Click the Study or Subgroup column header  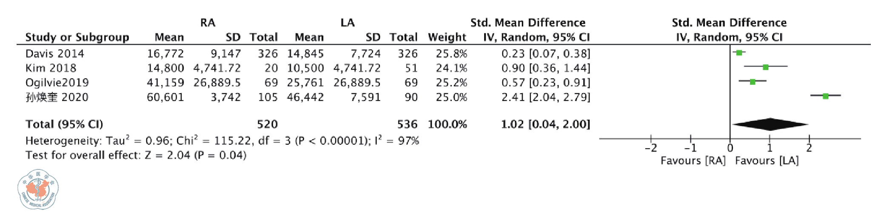(x=77, y=37)
